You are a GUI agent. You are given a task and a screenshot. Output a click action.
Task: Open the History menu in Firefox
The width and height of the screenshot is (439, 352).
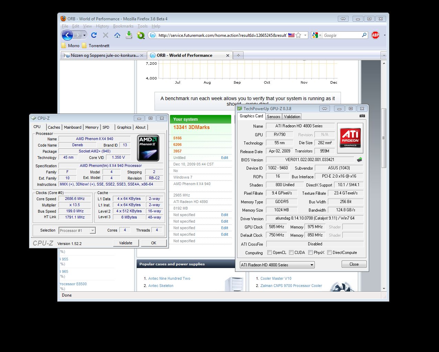(x=102, y=26)
